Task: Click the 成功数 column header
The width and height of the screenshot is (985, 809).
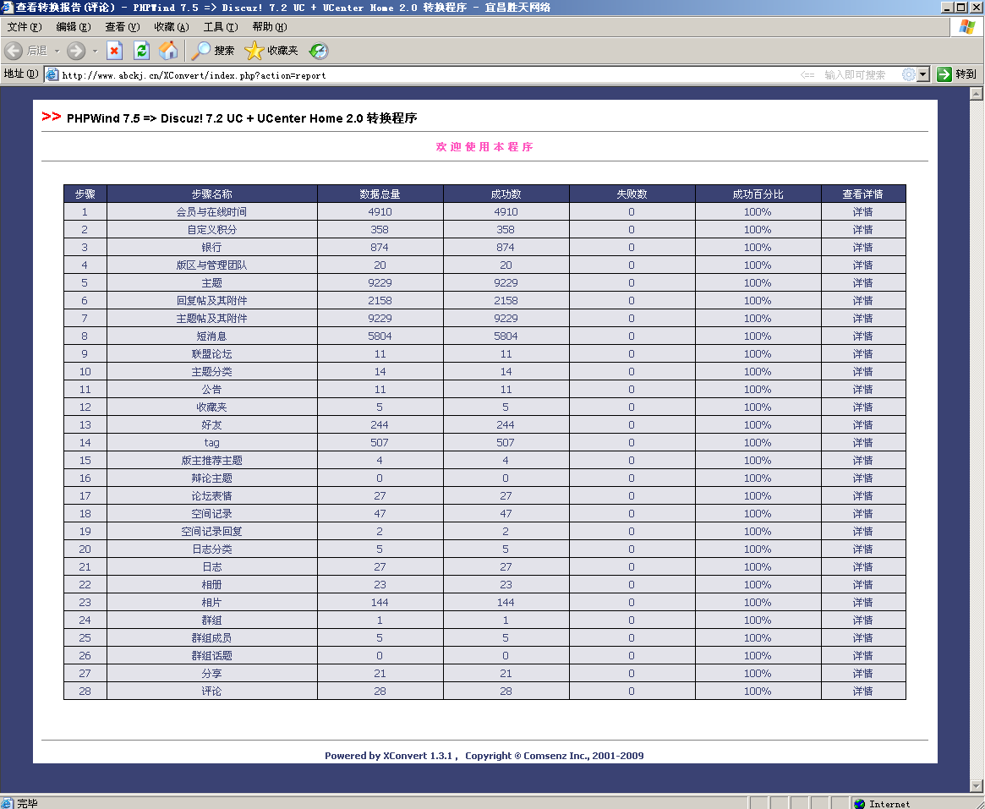Action: click(506, 194)
